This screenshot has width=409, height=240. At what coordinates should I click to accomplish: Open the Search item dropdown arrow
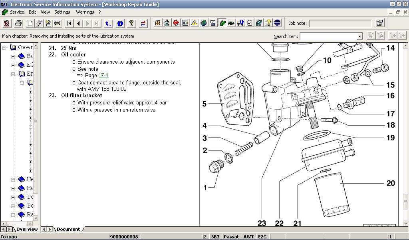(x=360, y=36)
